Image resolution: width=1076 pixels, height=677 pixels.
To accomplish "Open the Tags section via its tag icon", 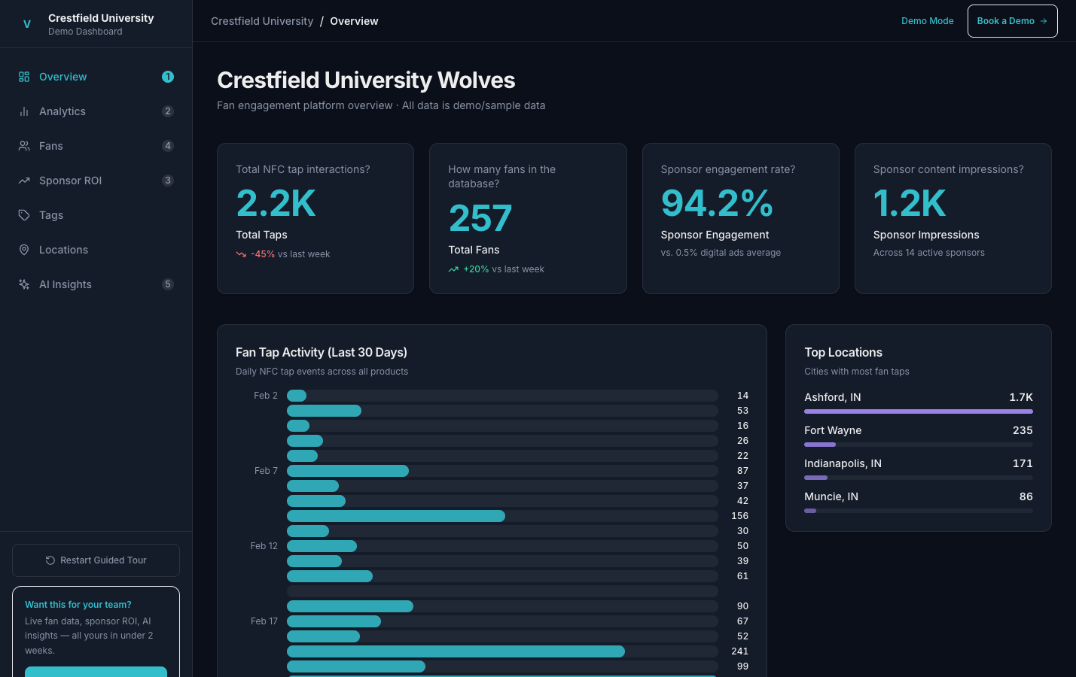I will click(x=24, y=215).
